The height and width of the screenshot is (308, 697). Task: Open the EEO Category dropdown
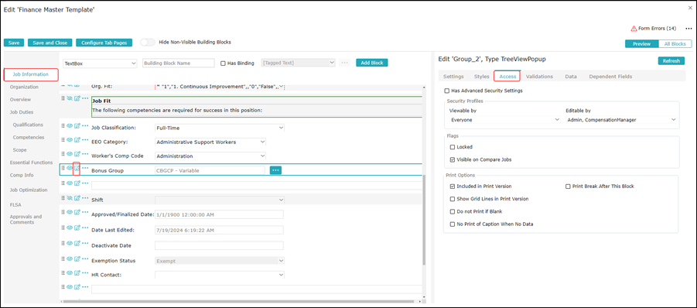210,142
